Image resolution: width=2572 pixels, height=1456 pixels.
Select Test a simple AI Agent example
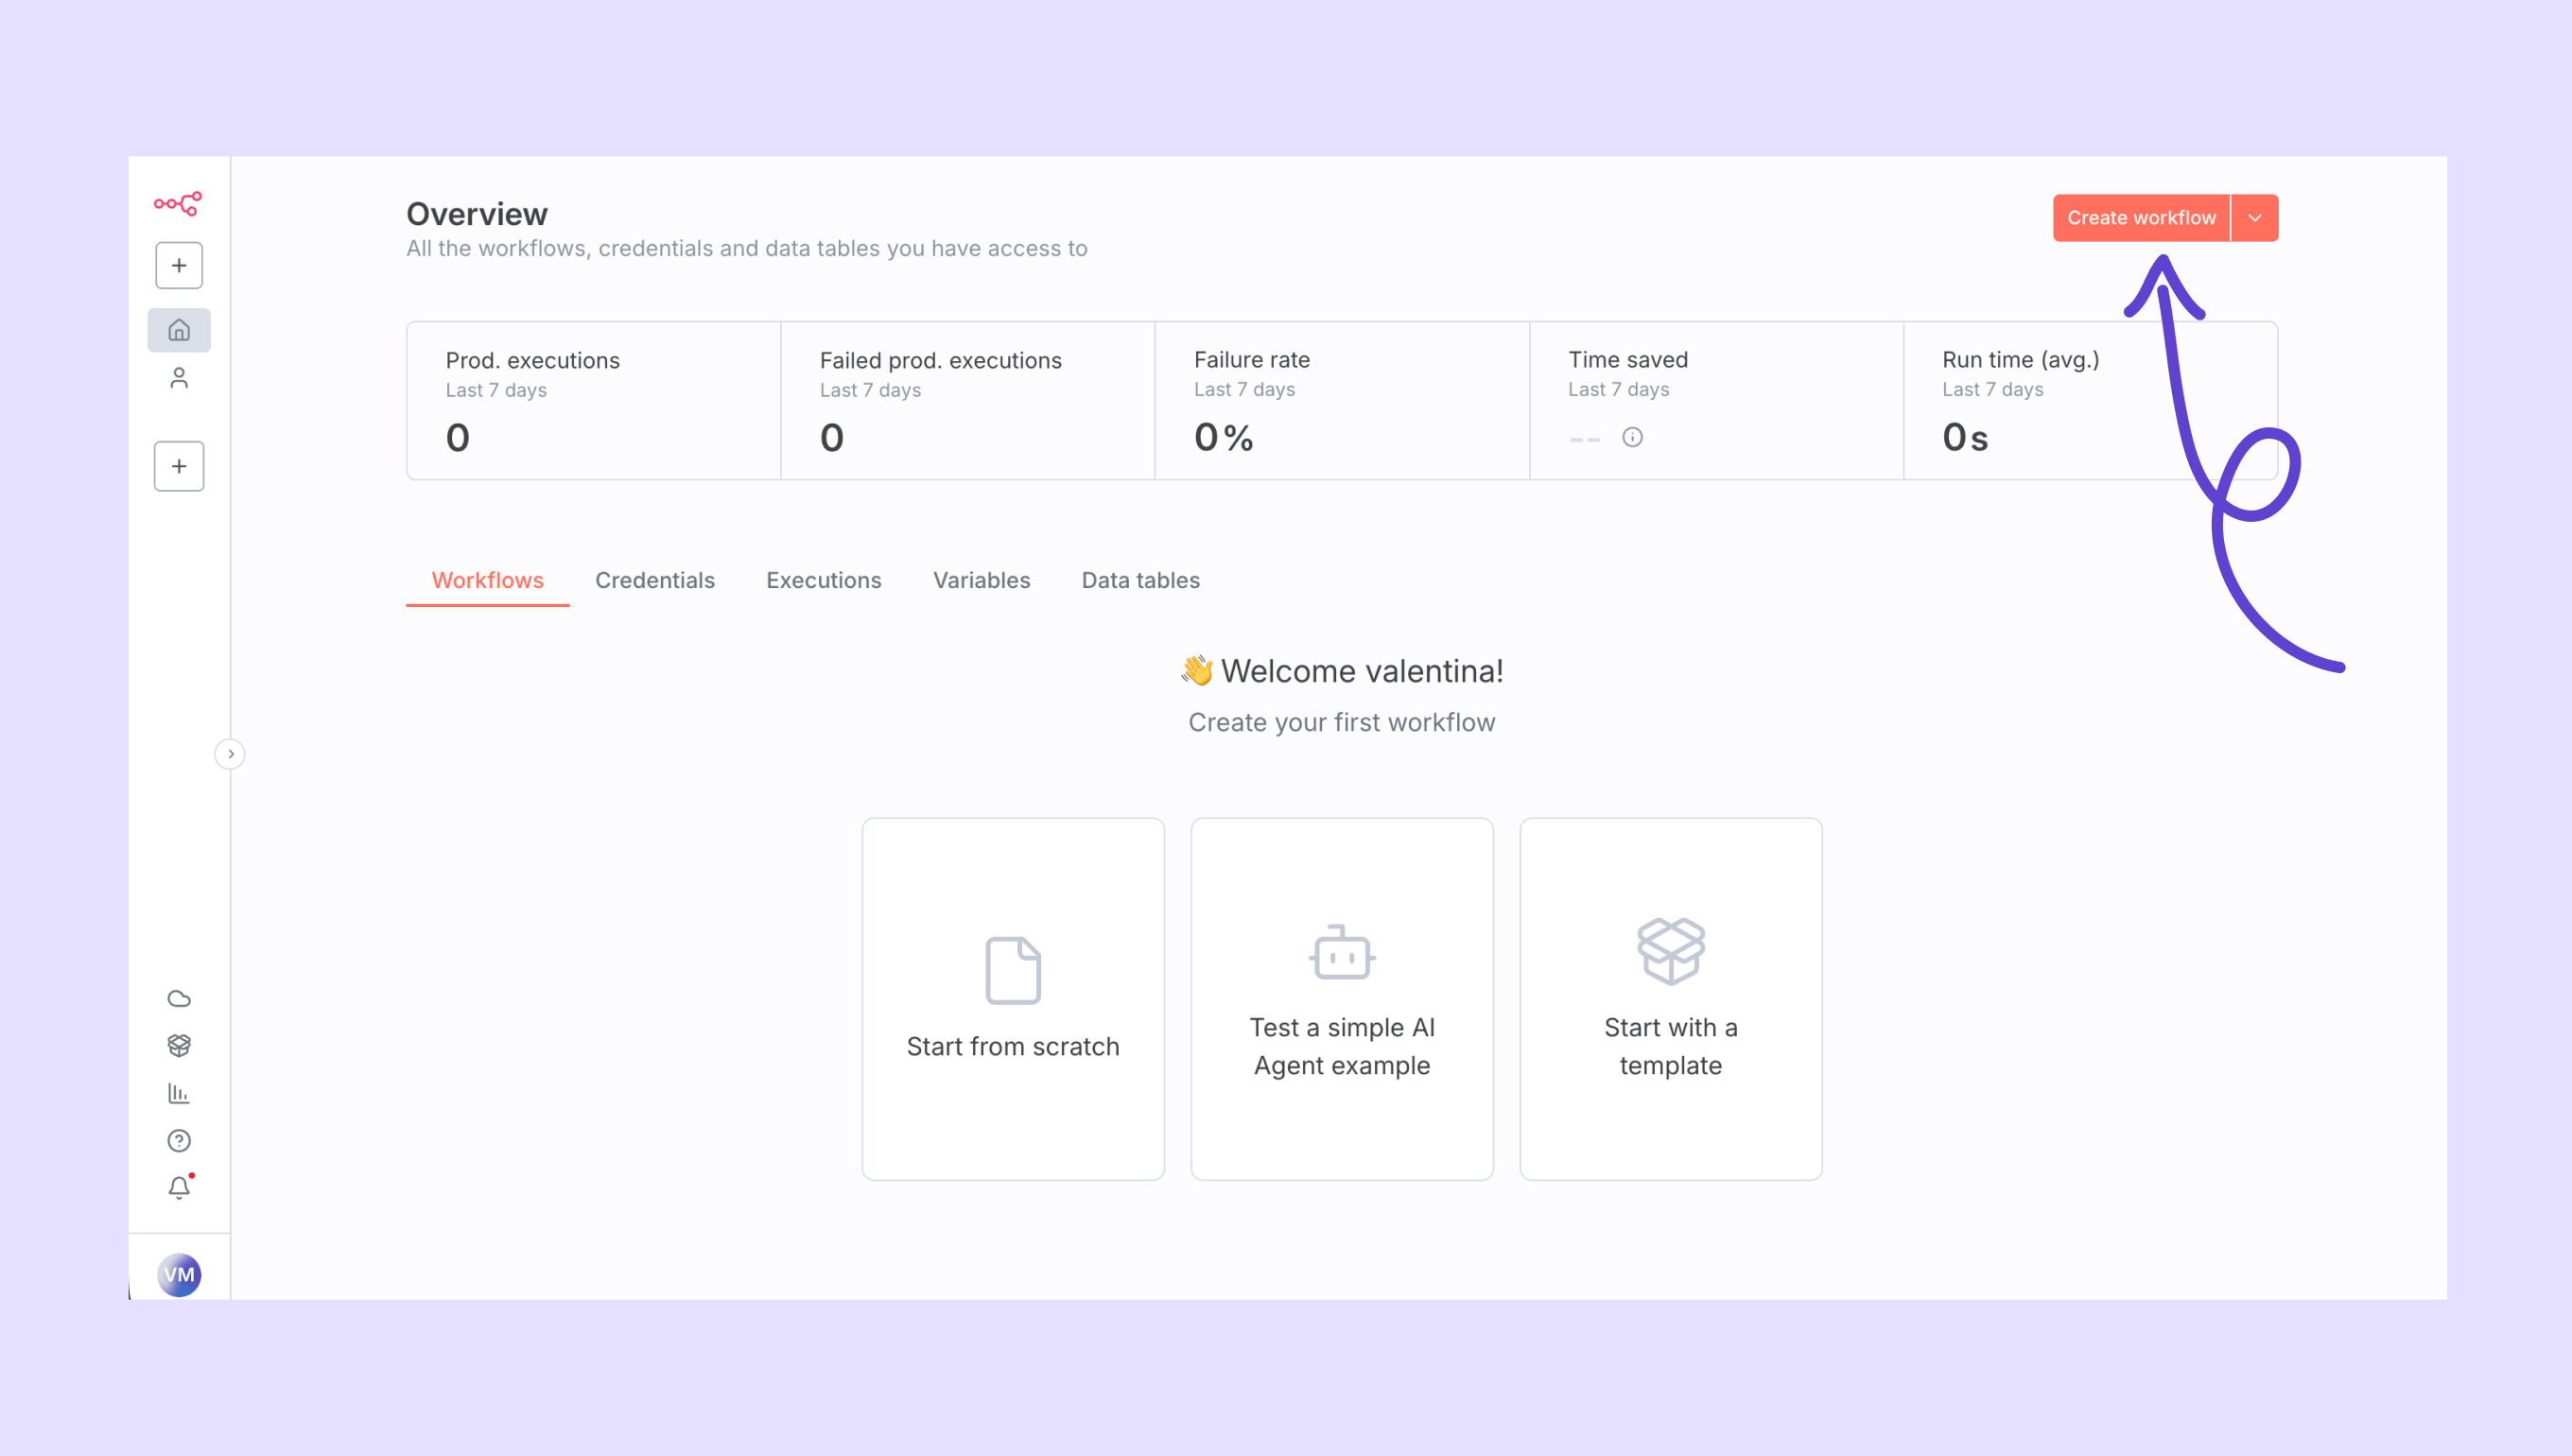tap(1341, 998)
